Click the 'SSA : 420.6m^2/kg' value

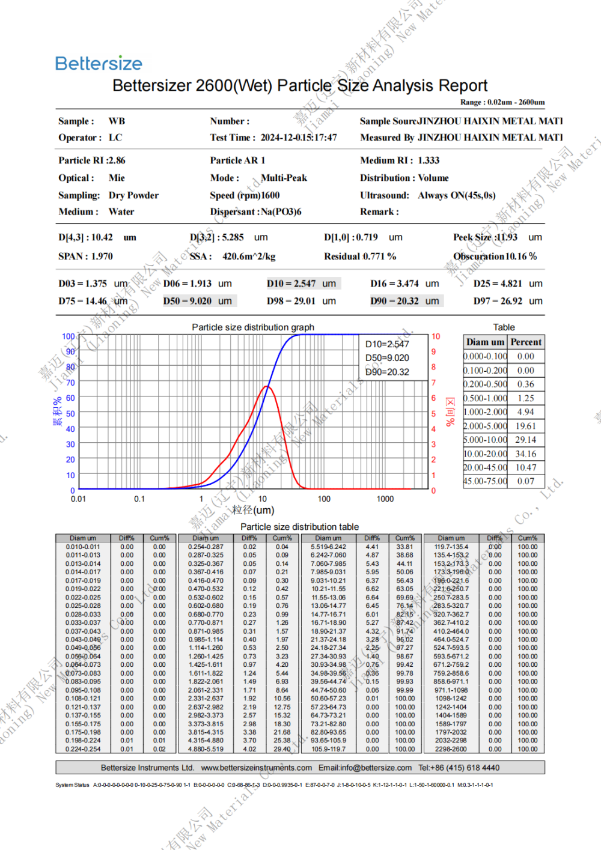(233, 257)
